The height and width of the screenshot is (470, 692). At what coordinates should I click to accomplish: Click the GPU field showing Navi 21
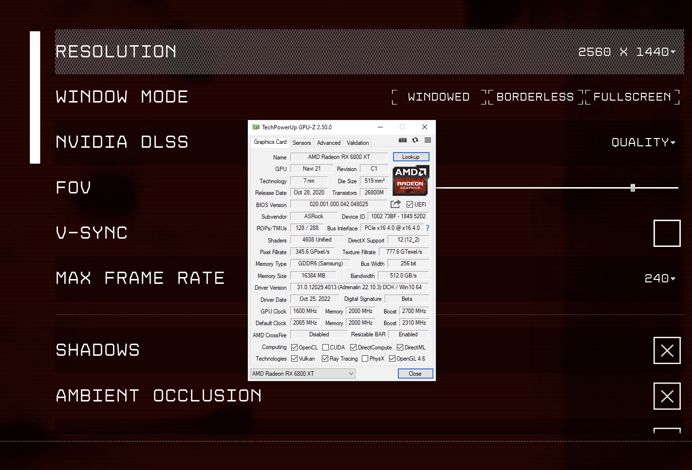[312, 169]
